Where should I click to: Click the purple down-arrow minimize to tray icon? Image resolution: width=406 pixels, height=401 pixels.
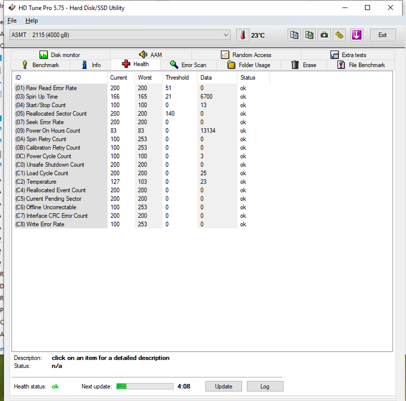click(356, 35)
